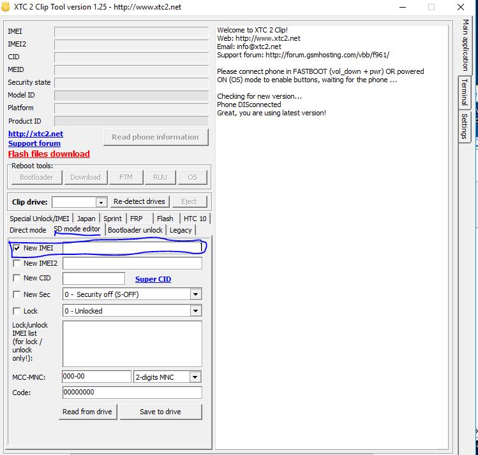The image size is (478, 455).
Task: Click the Eject button
Action: [189, 201]
